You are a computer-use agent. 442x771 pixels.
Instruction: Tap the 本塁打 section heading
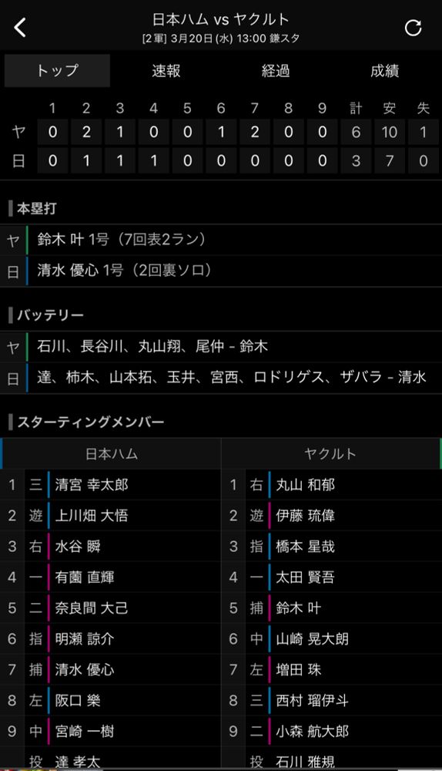point(37,208)
